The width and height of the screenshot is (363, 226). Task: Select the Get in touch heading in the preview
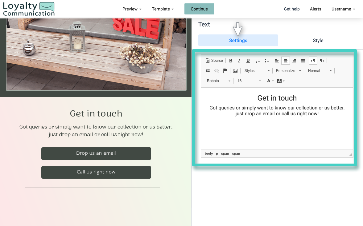click(96, 113)
